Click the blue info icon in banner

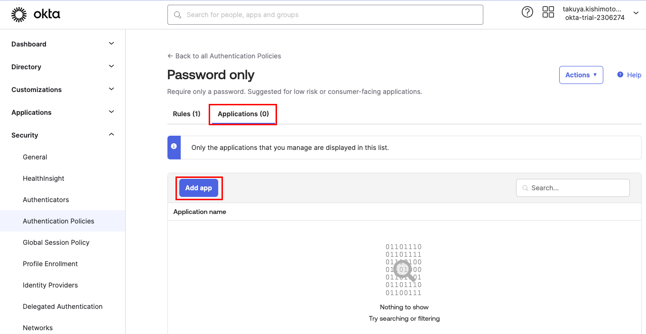174,147
